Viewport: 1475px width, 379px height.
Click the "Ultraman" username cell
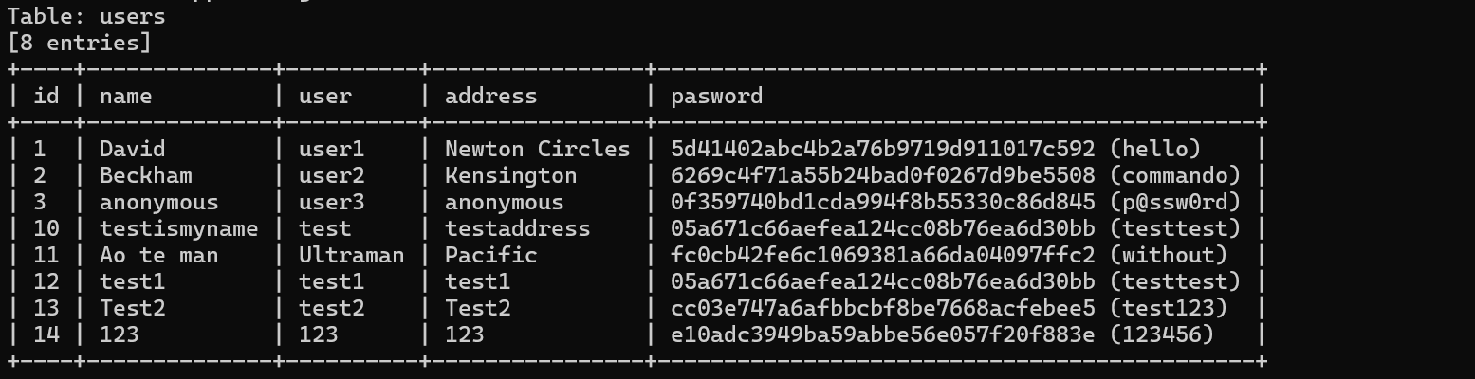click(351, 255)
